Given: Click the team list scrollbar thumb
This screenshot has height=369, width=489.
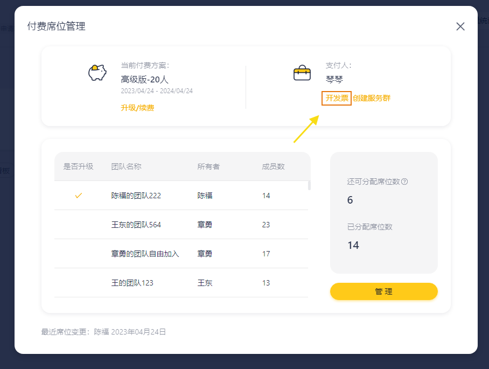Looking at the screenshot, I should click(x=309, y=186).
